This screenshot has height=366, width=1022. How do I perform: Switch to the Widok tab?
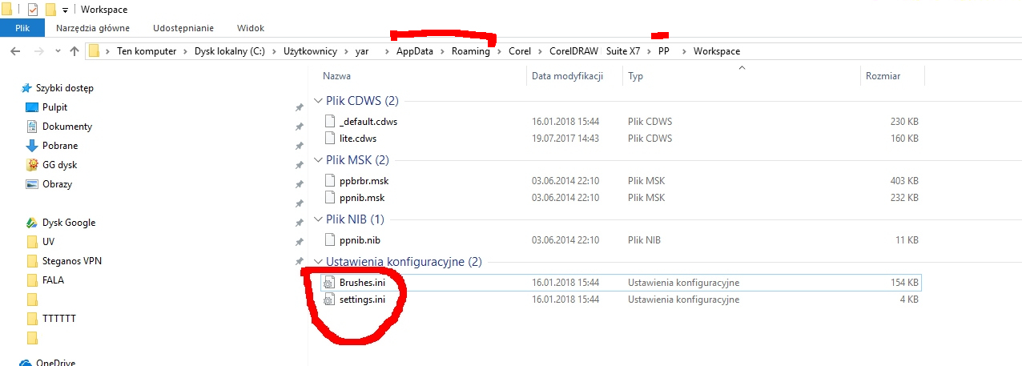252,28
